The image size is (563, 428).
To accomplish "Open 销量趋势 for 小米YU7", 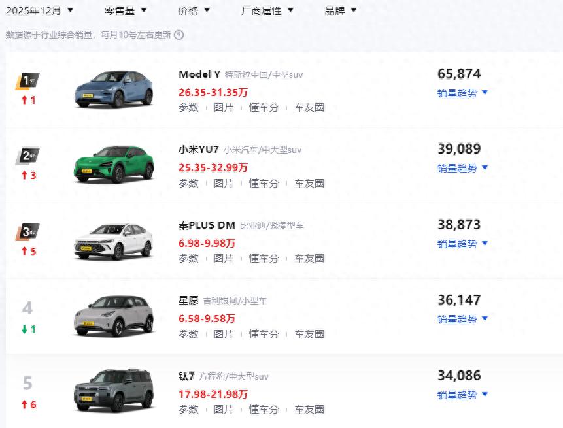I will tap(458, 167).
